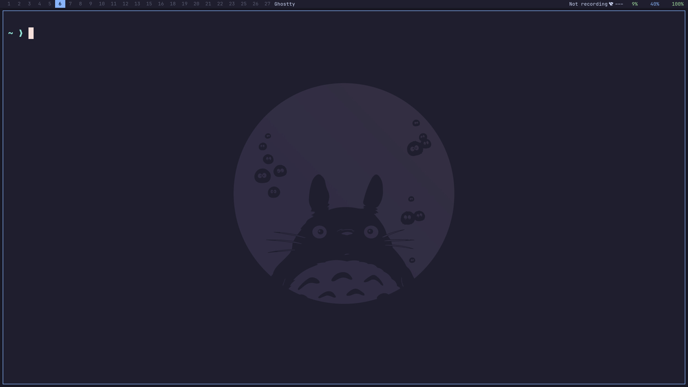Switch to workspace 23
The height and width of the screenshot is (387, 688).
pos(232,4)
